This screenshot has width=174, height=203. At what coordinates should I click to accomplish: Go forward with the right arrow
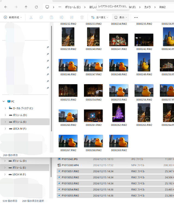(x=16, y=7)
